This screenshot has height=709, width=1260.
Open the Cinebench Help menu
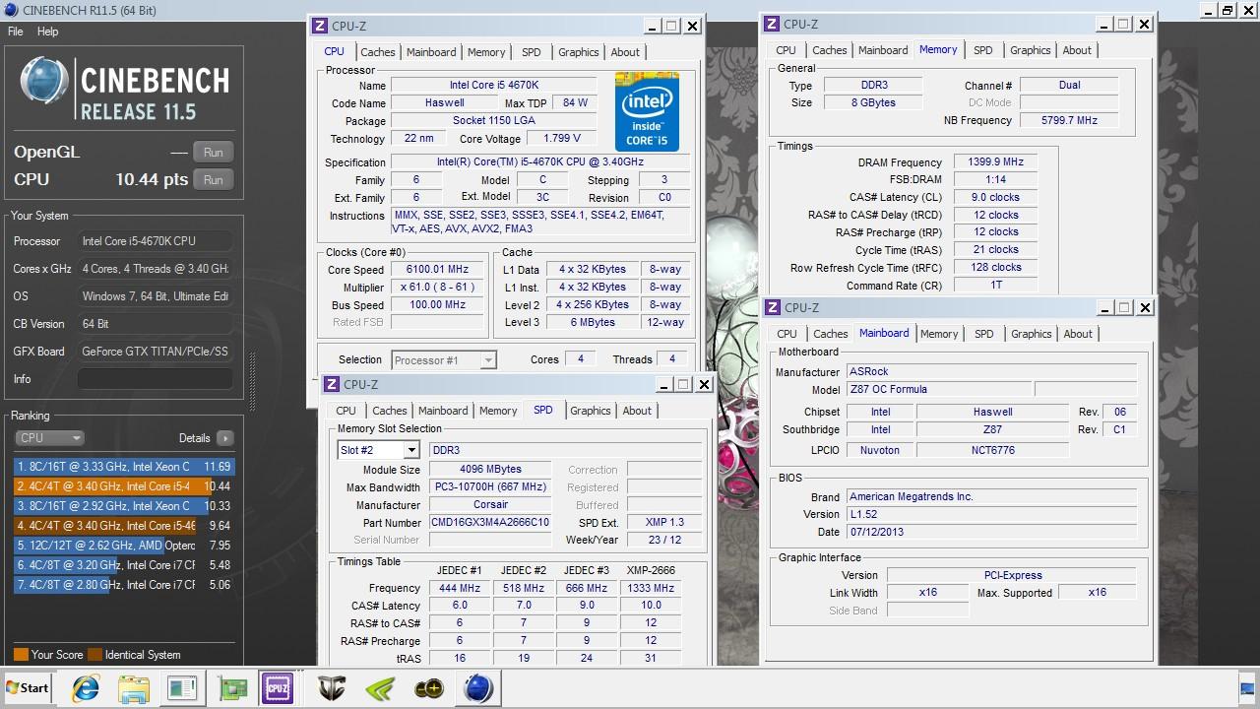(x=47, y=32)
